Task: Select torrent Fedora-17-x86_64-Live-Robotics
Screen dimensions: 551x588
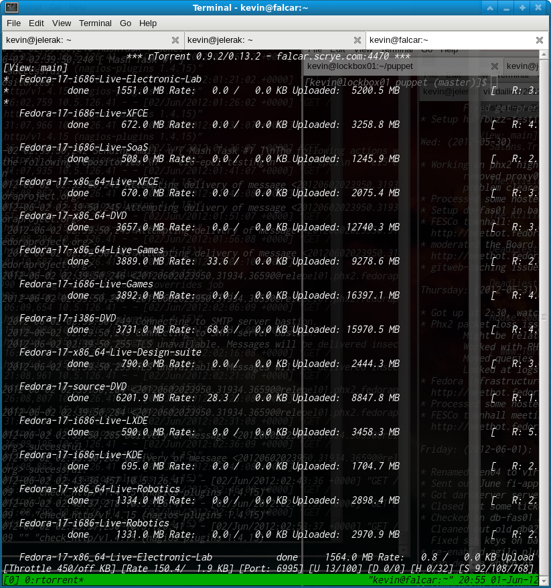Action: click(x=100, y=489)
